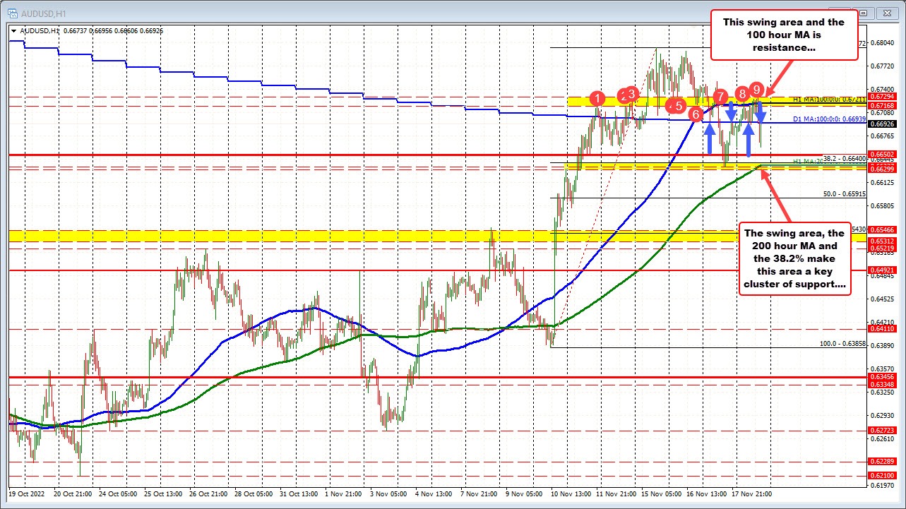Select circled marker 9 beside the resistance callout
Viewport: 906px width, 509px height.
pyautogui.click(x=757, y=90)
